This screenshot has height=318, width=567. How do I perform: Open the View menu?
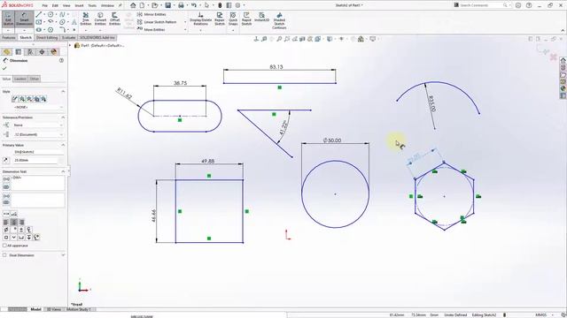pos(66,6)
